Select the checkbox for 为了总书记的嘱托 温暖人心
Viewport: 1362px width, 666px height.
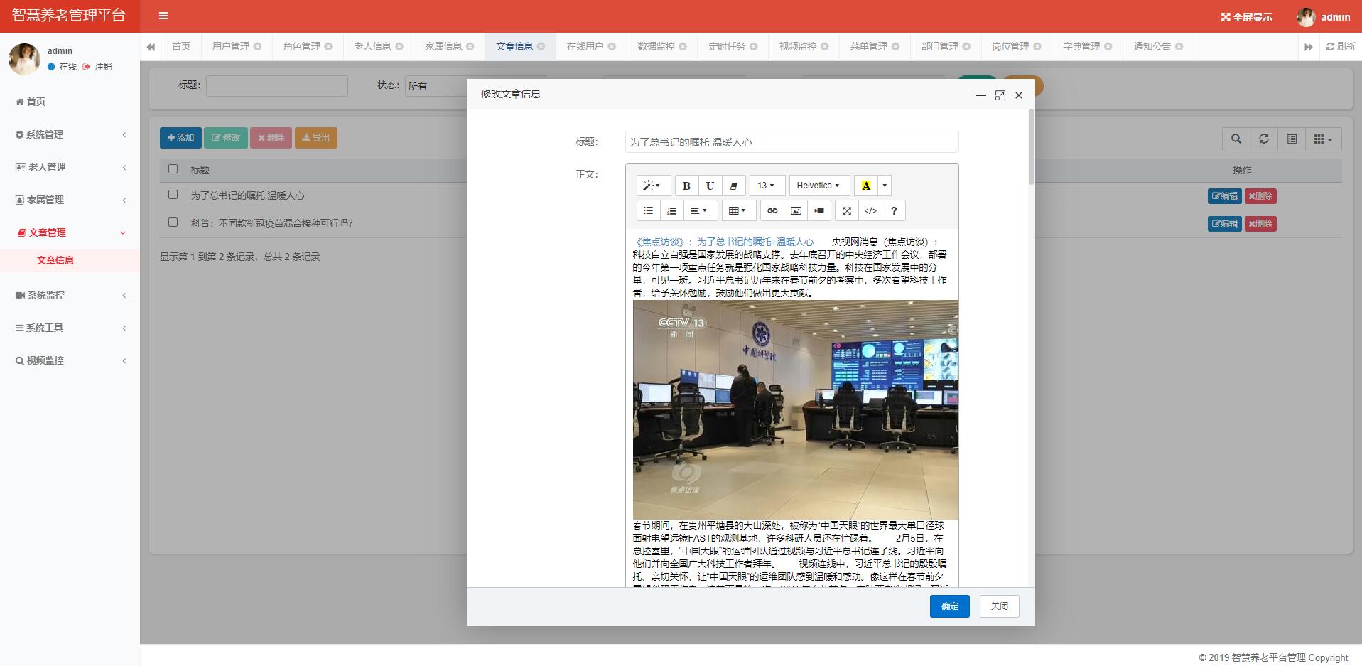coord(172,194)
